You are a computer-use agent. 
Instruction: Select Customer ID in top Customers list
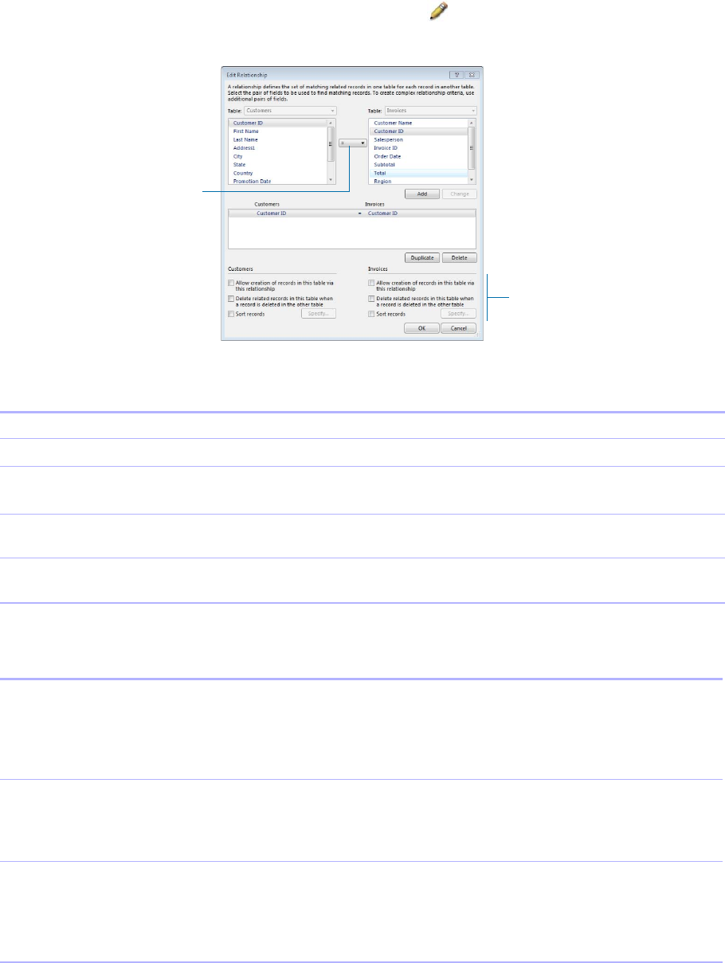tap(277, 123)
